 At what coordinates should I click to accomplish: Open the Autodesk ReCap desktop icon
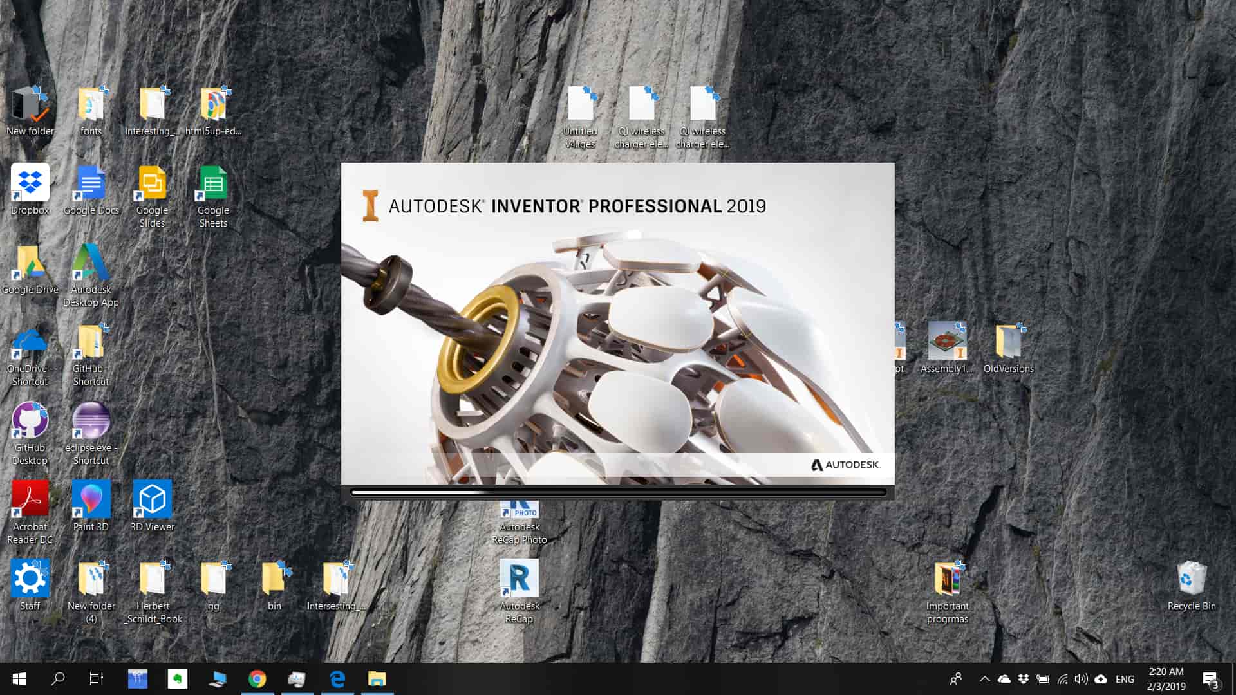(x=520, y=579)
